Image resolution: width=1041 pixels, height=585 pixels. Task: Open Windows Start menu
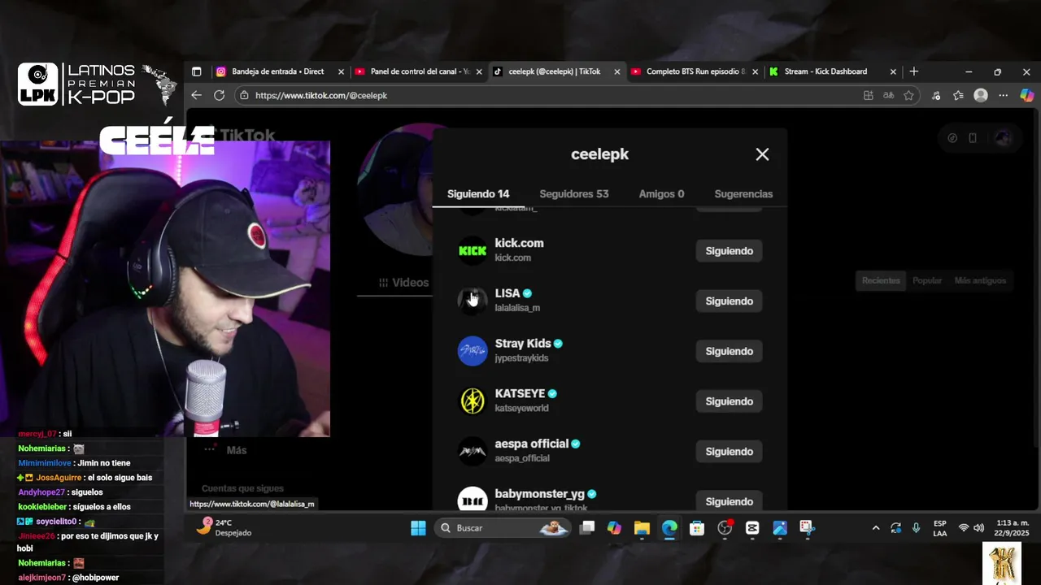point(418,528)
